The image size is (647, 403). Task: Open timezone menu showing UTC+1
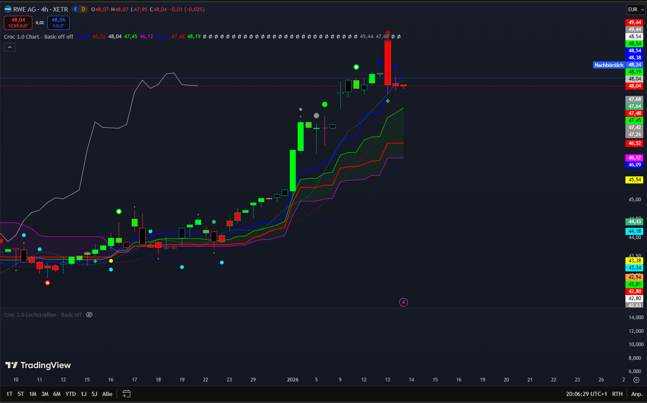586,394
